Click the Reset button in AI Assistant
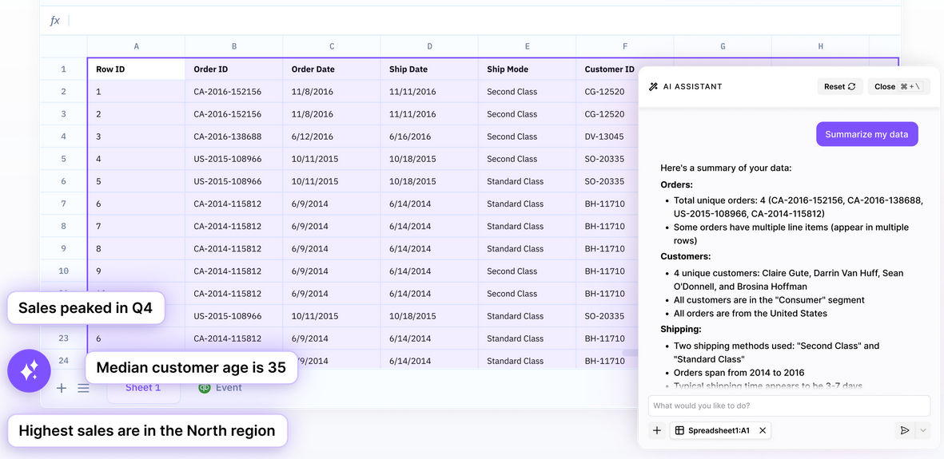The image size is (944, 459). pos(840,87)
